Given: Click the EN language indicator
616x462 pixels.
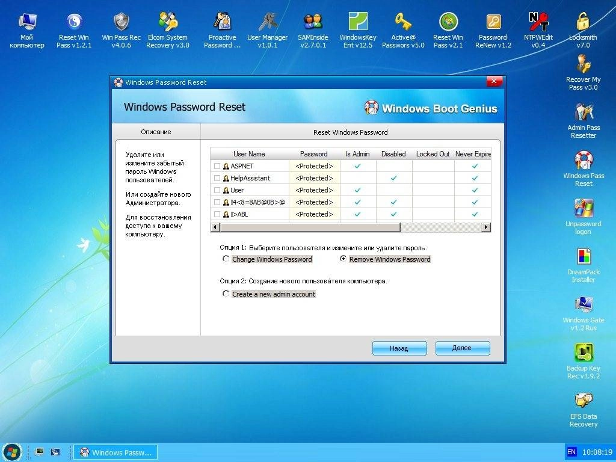Looking at the screenshot, I should [x=571, y=452].
